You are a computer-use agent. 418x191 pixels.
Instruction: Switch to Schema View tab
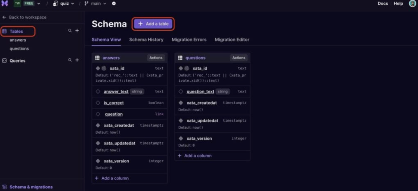[106, 40]
